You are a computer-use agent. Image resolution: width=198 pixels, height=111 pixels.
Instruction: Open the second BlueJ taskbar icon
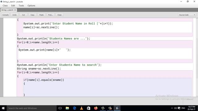click(x=110, y=108)
